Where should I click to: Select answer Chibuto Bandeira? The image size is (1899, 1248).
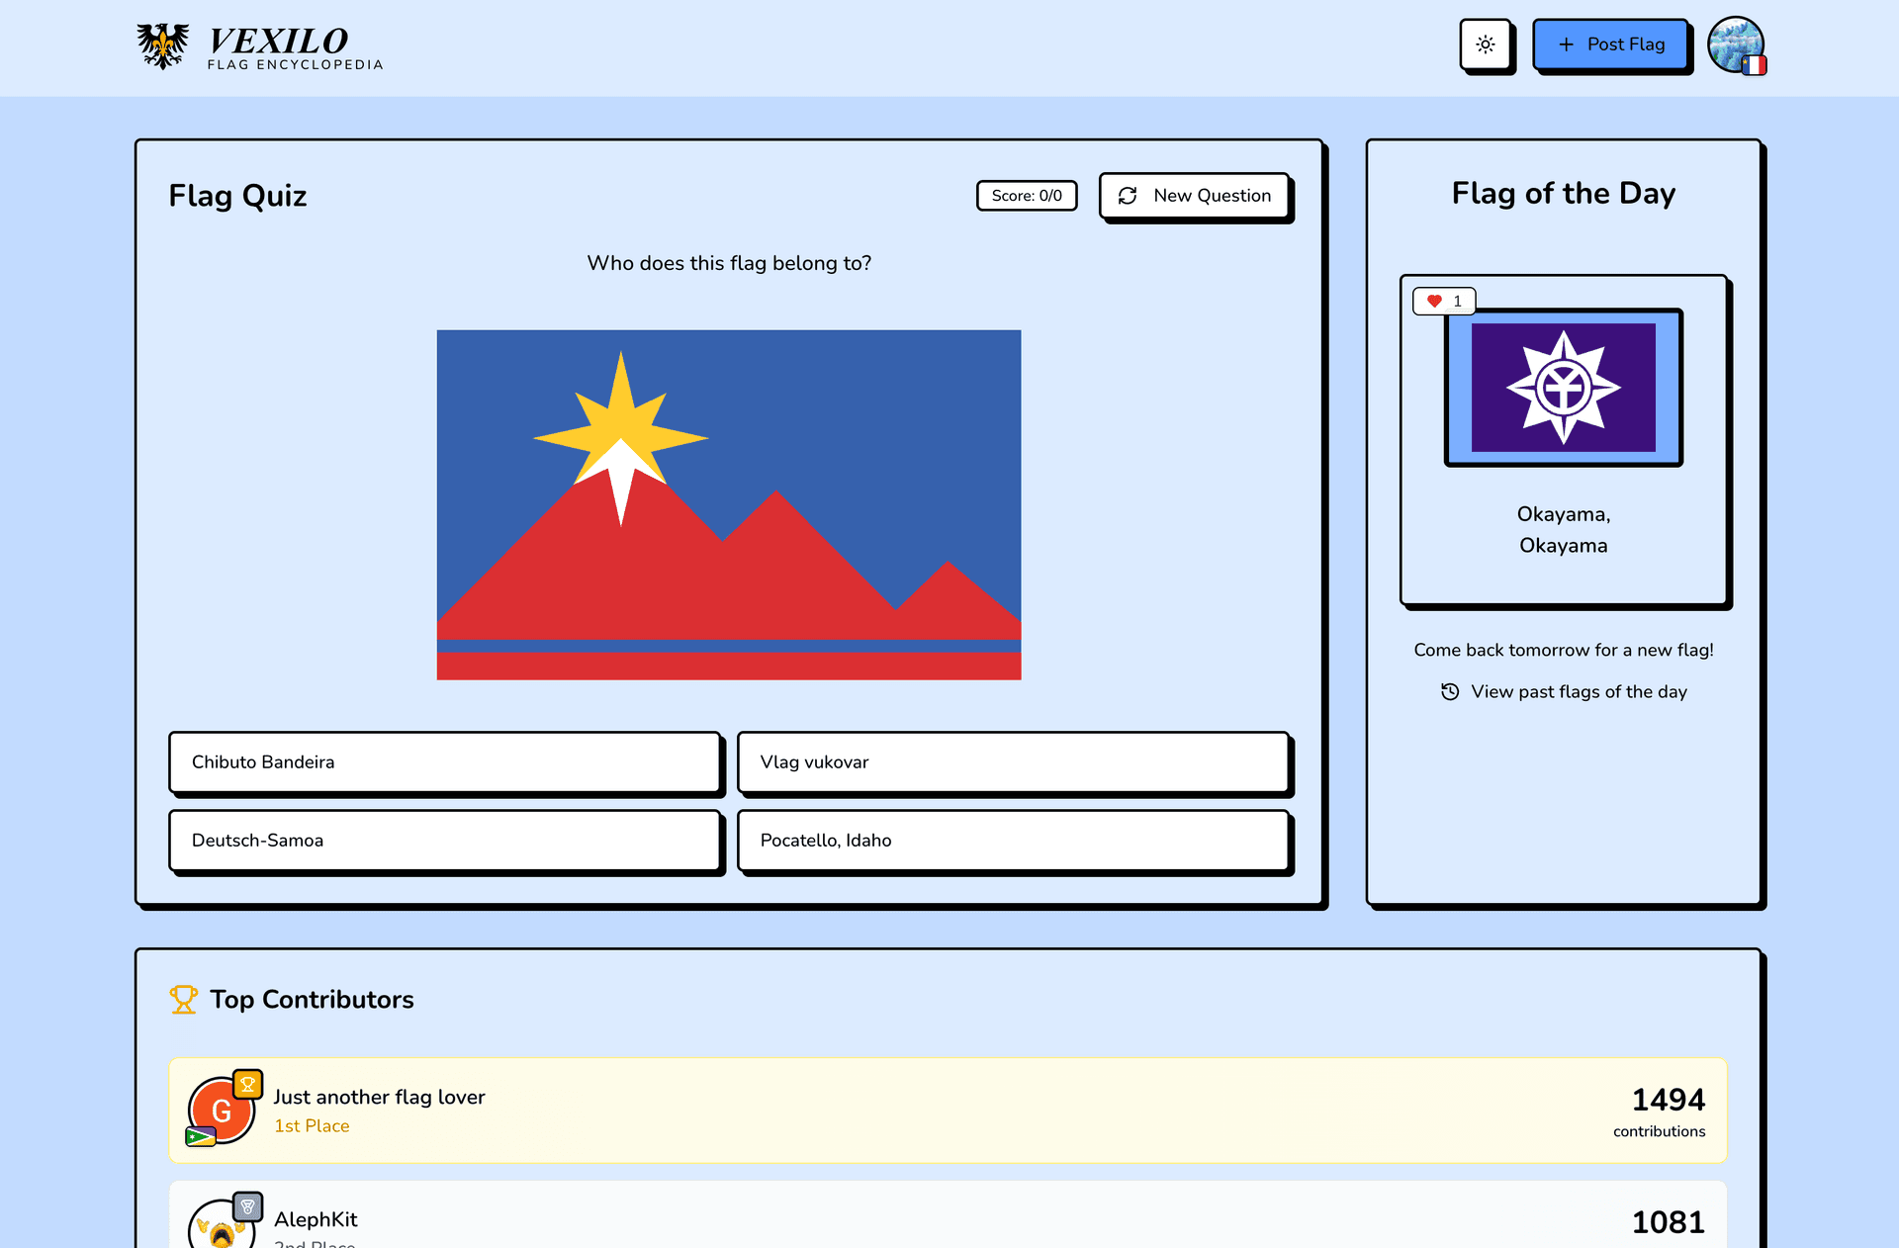click(444, 762)
